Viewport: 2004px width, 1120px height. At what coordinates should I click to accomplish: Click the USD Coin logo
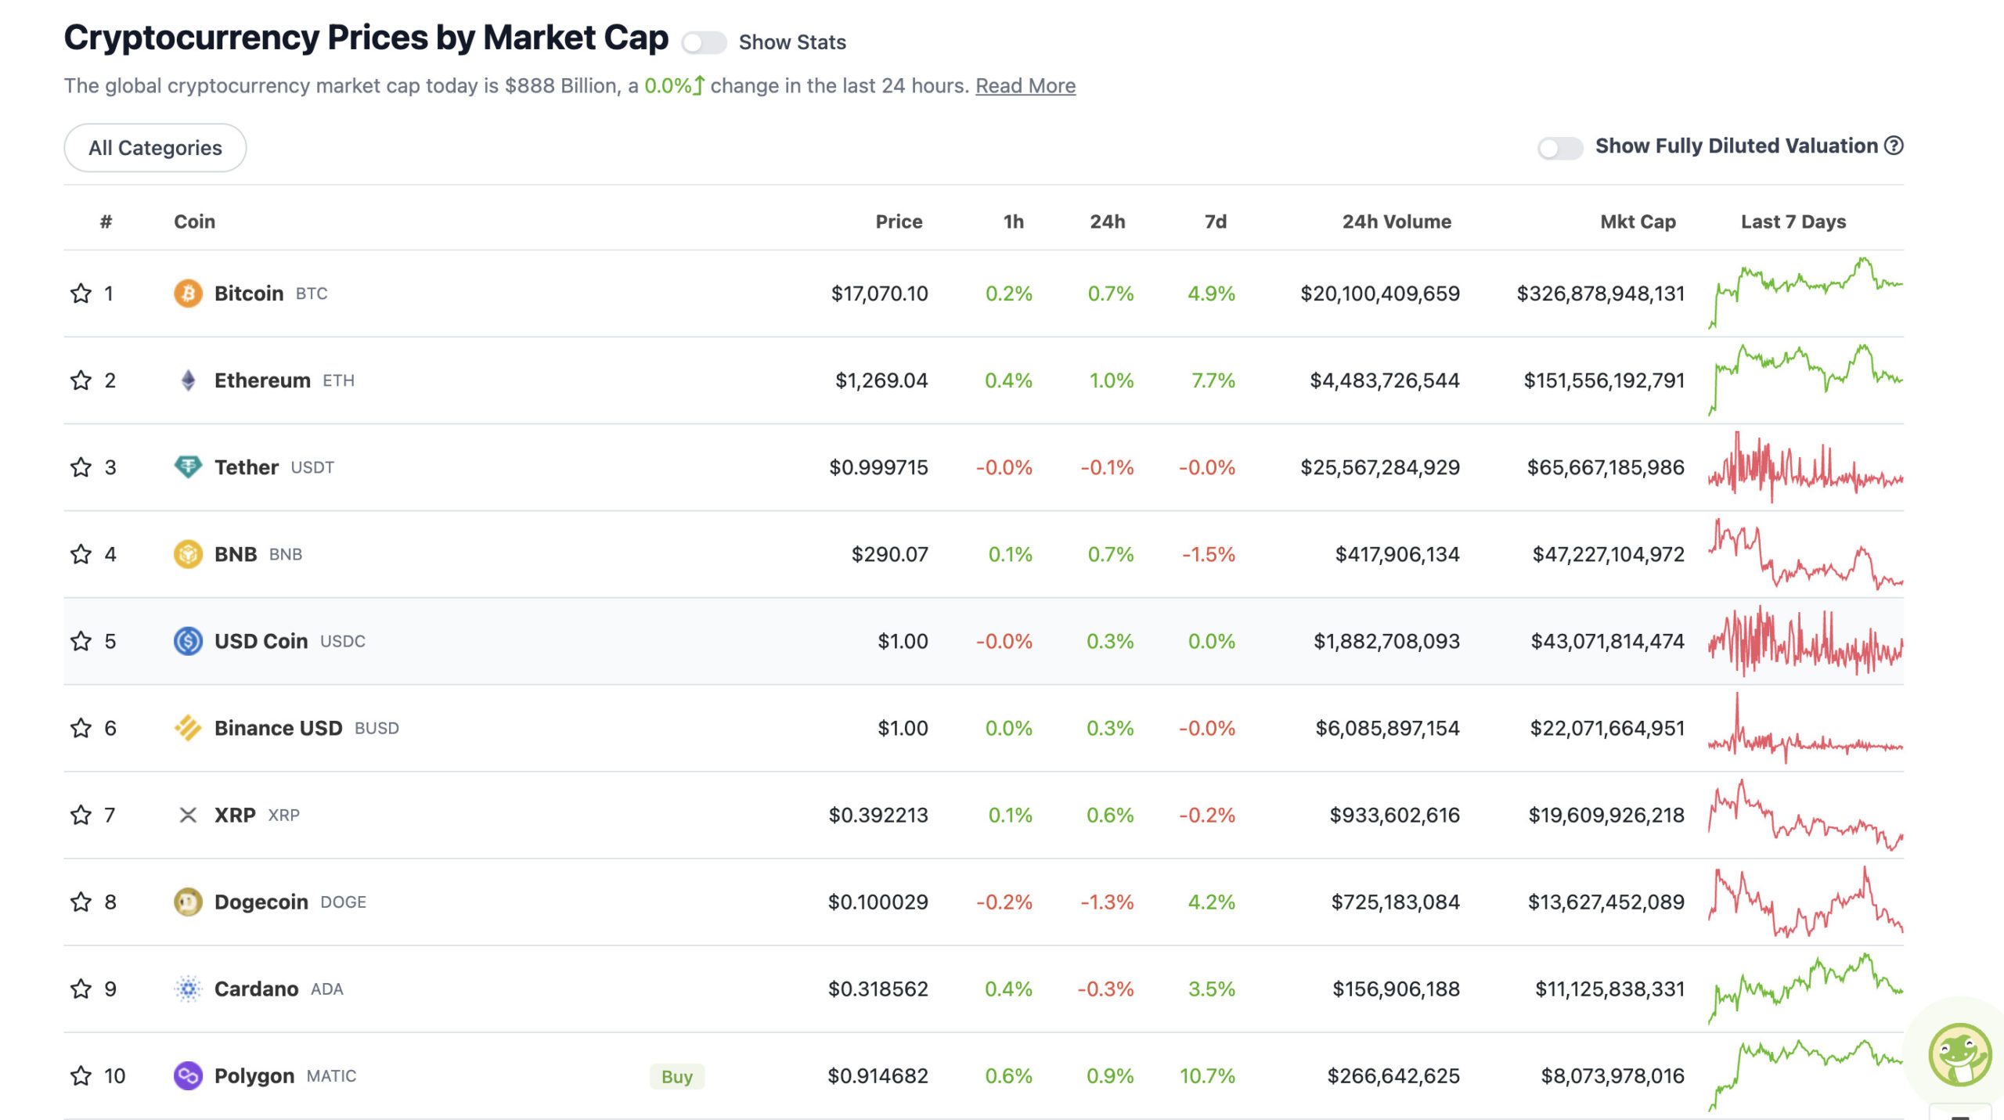(188, 641)
